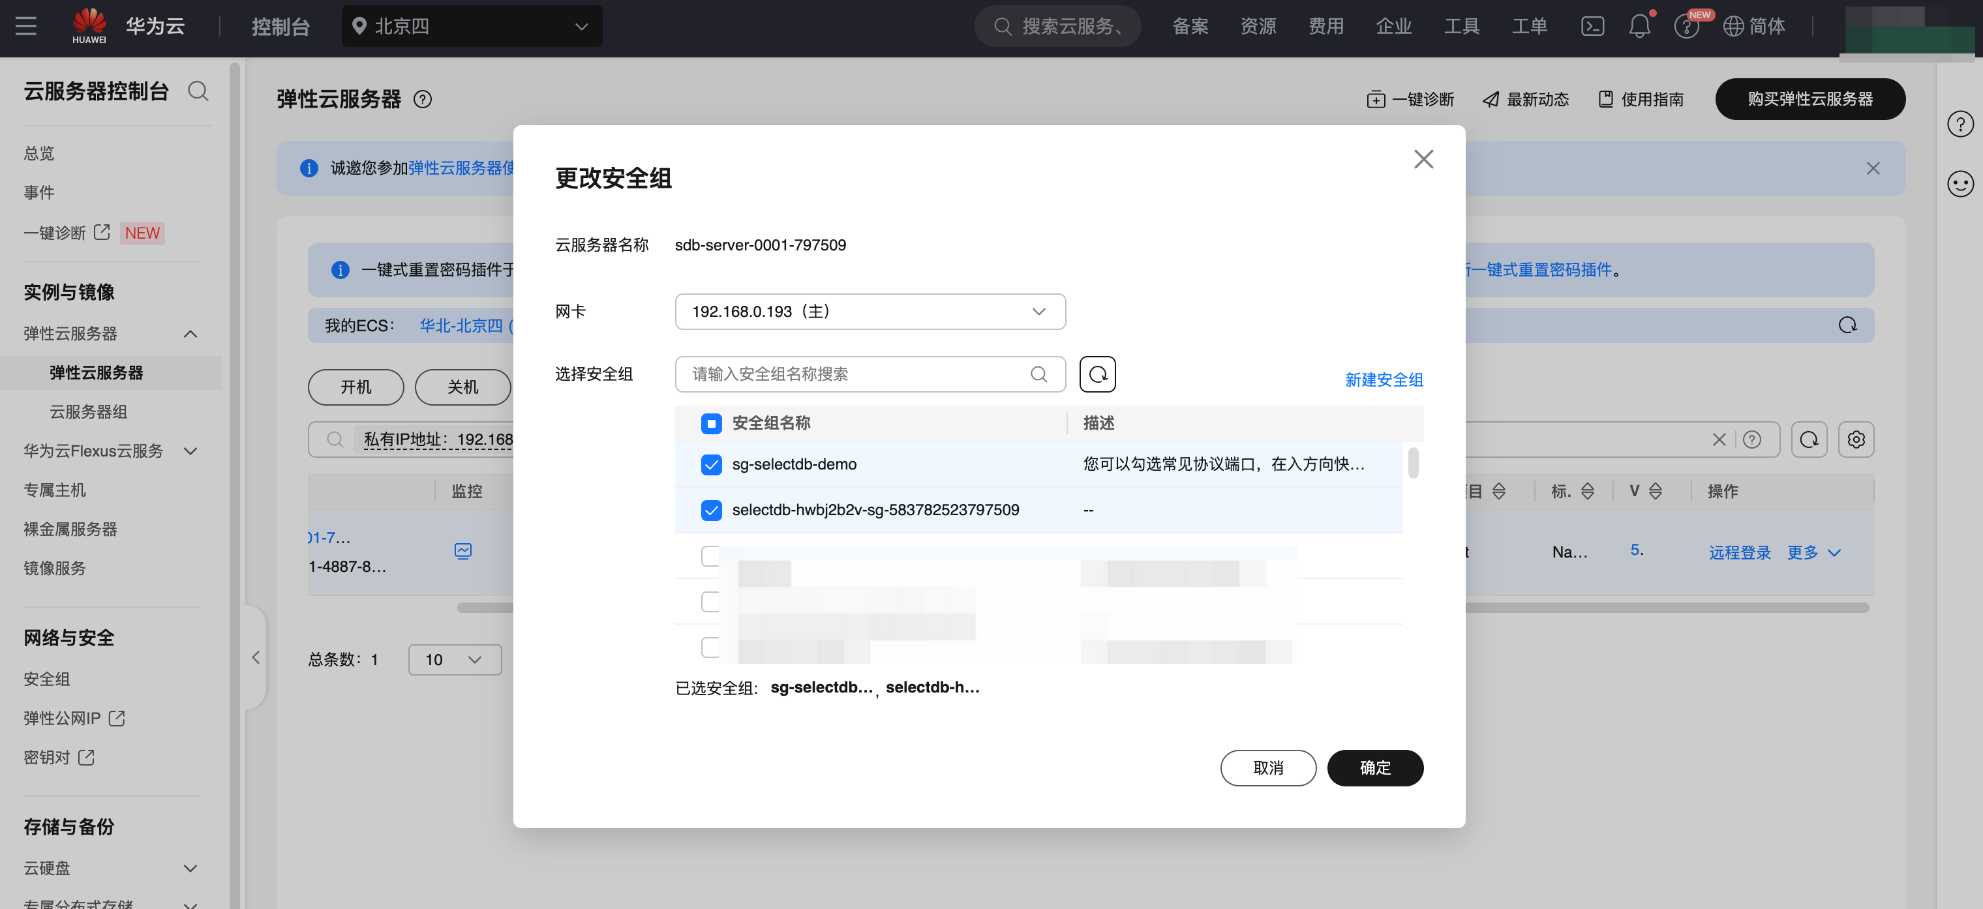Screen dimensions: 1983x909
Task: Check the third security group row
Action: (x=710, y=556)
